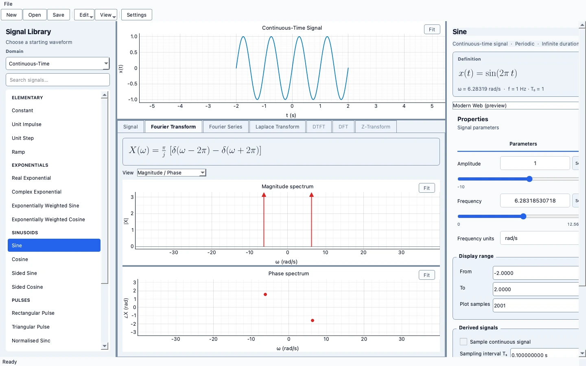Click the Frequency value field
Image resolution: width=586 pixels, height=366 pixels.
(x=535, y=200)
